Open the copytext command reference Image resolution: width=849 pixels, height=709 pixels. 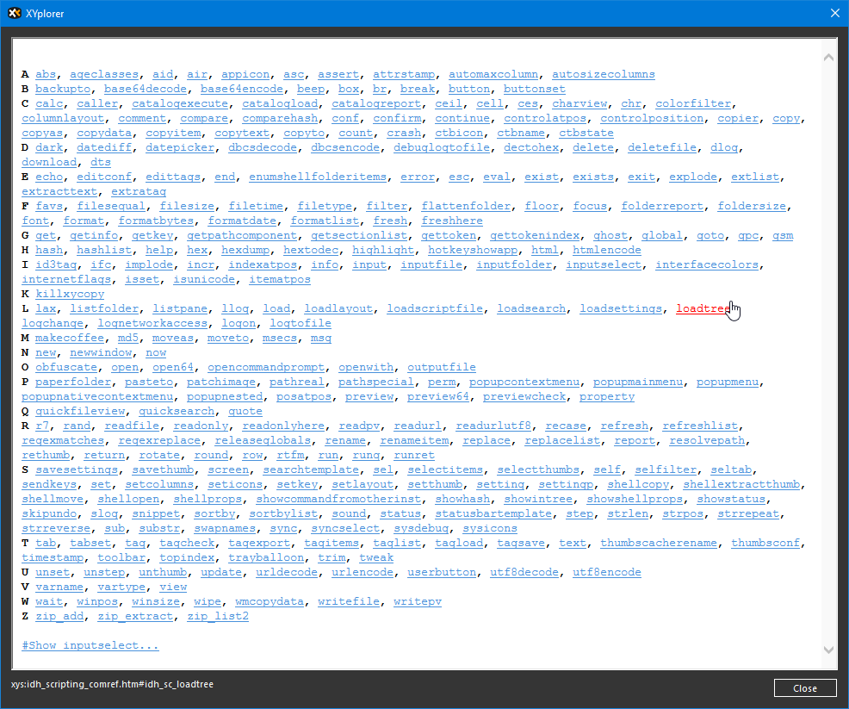(x=243, y=132)
